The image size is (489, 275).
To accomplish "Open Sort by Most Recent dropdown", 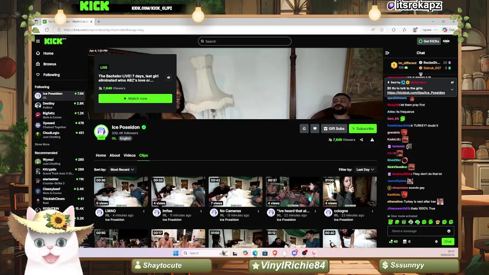I will [122, 170].
